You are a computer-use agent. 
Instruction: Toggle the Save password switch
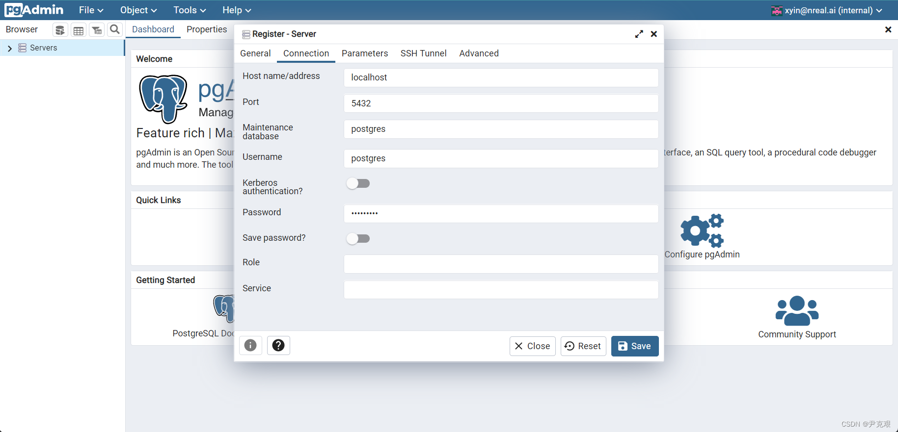click(x=358, y=239)
